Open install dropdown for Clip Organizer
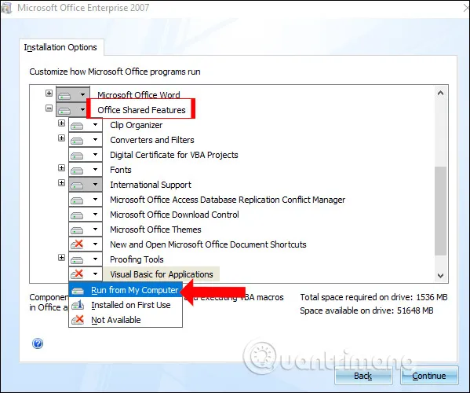 [86, 125]
